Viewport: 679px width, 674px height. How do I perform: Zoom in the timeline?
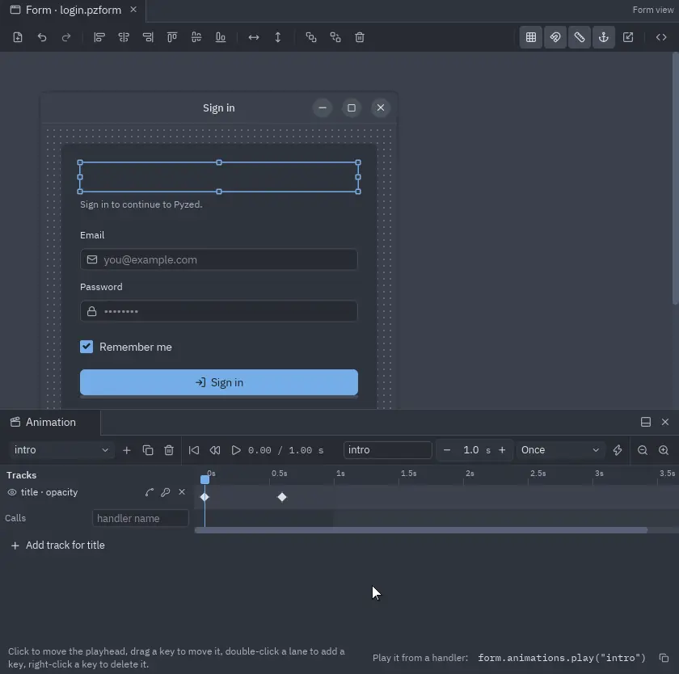click(664, 450)
